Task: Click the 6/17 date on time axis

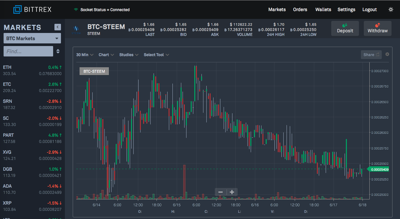Action: tap(333, 205)
